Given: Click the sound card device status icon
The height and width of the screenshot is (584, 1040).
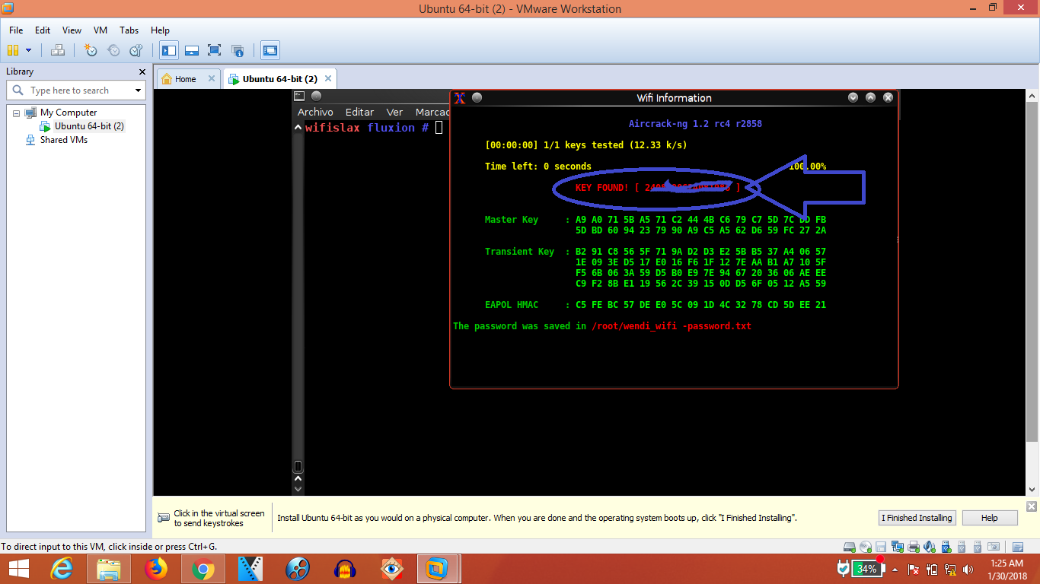Looking at the screenshot, I should pyautogui.click(x=930, y=547).
